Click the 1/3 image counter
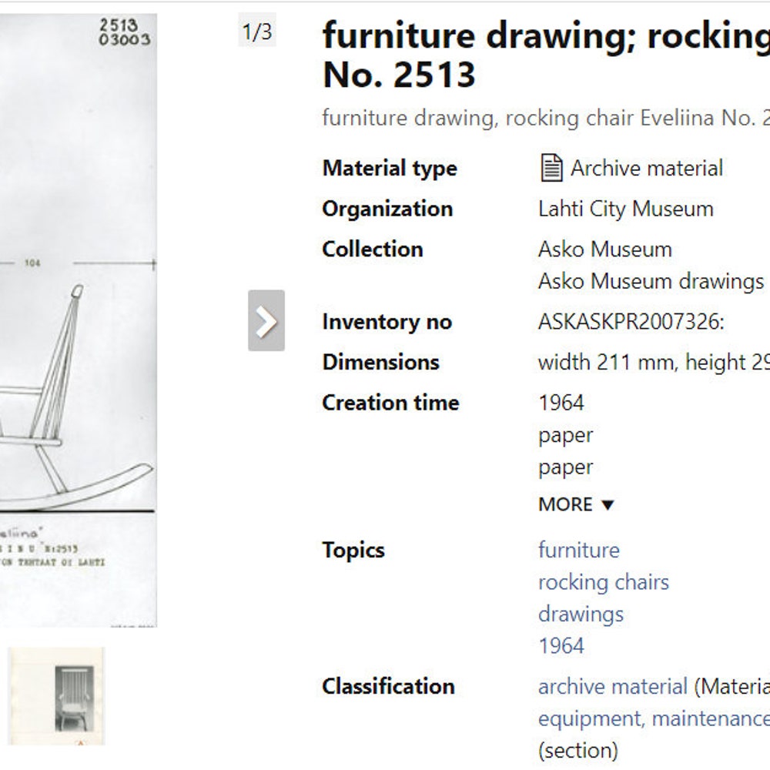 point(257,32)
